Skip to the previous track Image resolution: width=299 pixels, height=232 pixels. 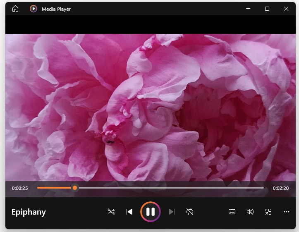pyautogui.click(x=129, y=212)
